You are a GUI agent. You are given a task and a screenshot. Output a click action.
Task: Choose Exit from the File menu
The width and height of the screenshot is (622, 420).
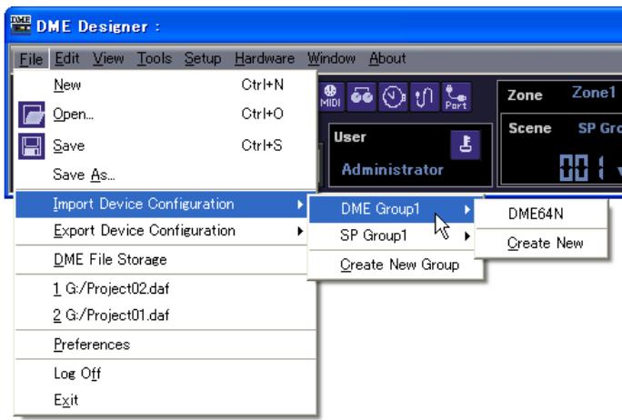point(166,400)
